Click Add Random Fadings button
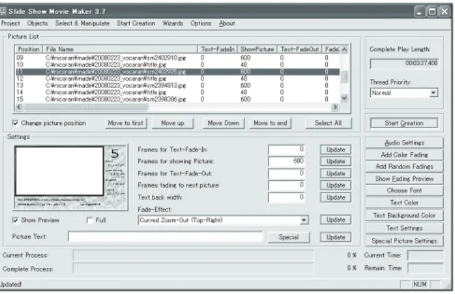The image size is (455, 294). (x=405, y=167)
